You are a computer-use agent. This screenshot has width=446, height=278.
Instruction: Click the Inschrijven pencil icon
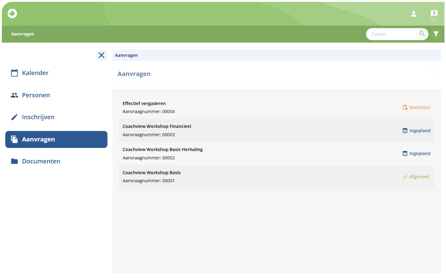click(x=14, y=117)
